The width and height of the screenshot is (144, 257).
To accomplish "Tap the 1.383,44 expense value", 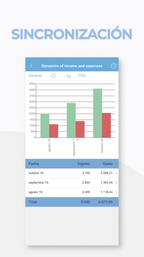I will (x=107, y=182).
